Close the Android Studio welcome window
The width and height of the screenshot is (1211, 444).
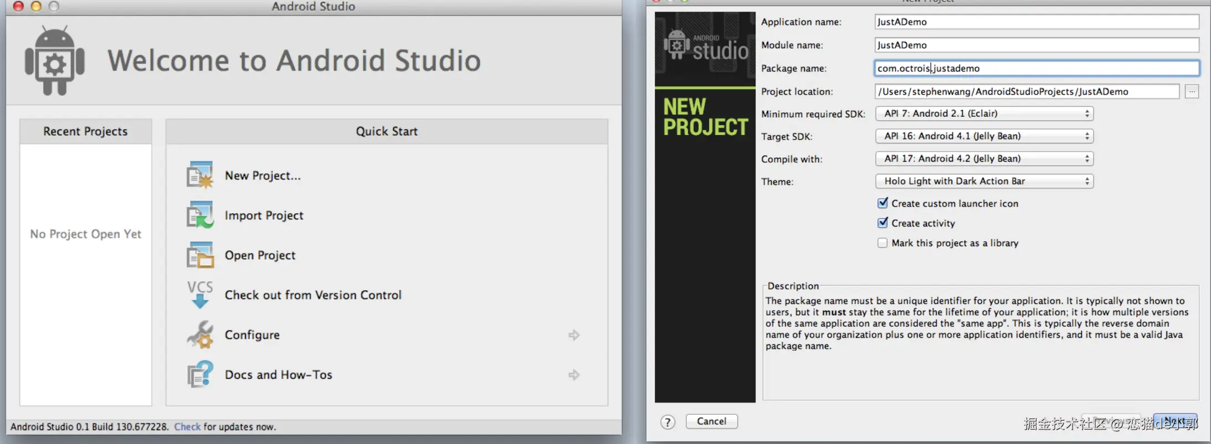click(18, 6)
